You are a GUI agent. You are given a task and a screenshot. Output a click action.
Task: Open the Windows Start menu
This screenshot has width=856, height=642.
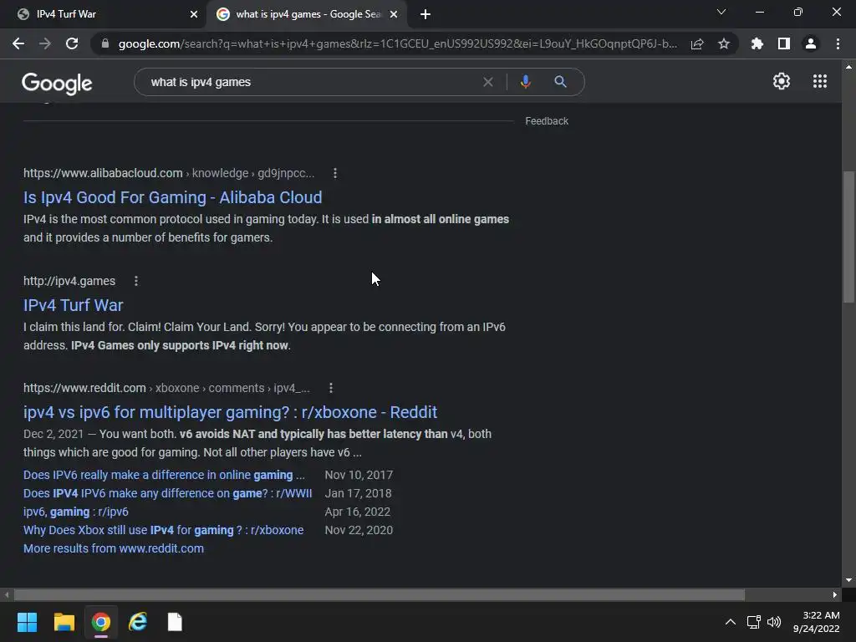(27, 622)
